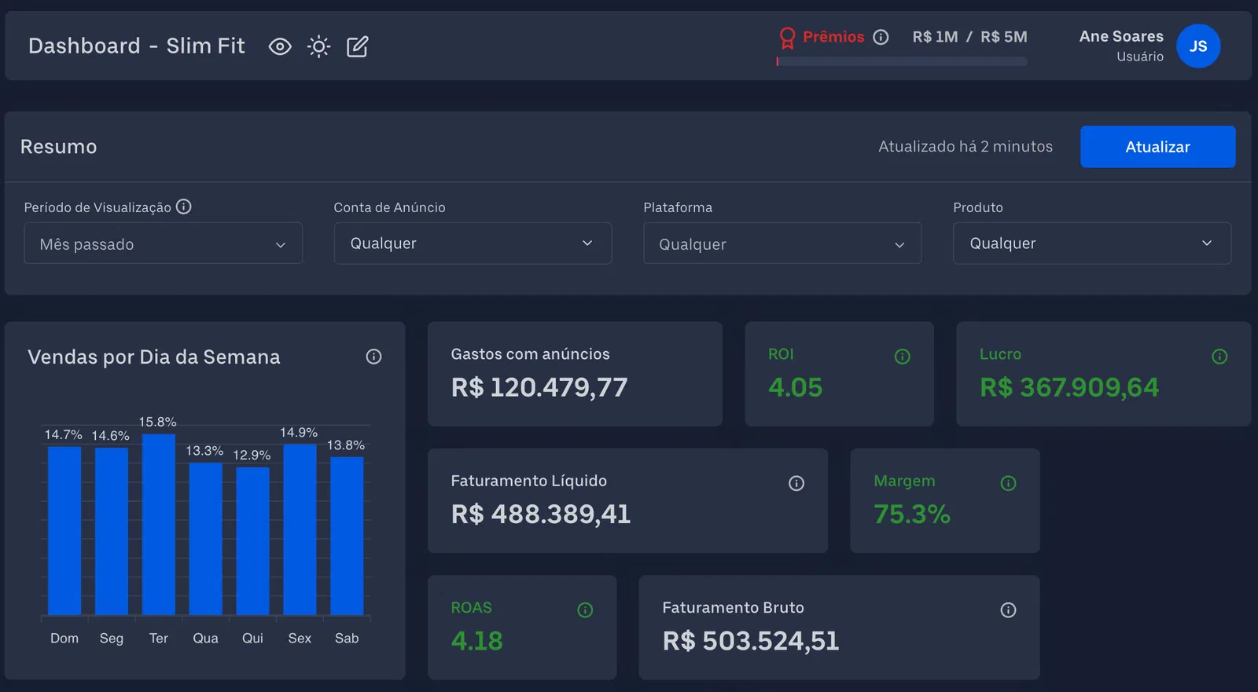Expand the Produto dropdown
Viewport: 1258px width, 692px height.
point(1091,243)
